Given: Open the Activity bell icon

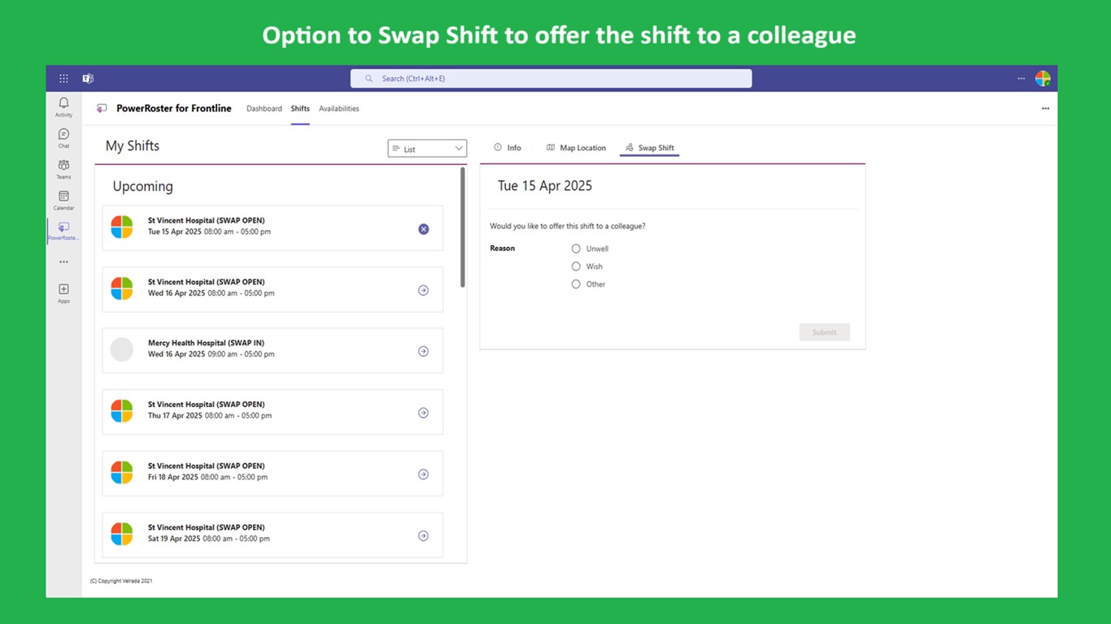Looking at the screenshot, I should coord(63,104).
